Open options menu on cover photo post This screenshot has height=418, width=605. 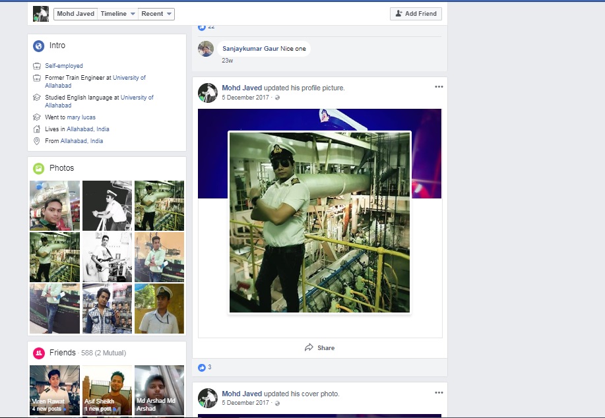439,393
